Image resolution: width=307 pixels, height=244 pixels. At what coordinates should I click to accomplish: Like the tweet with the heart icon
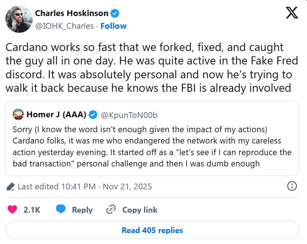(x=13, y=210)
